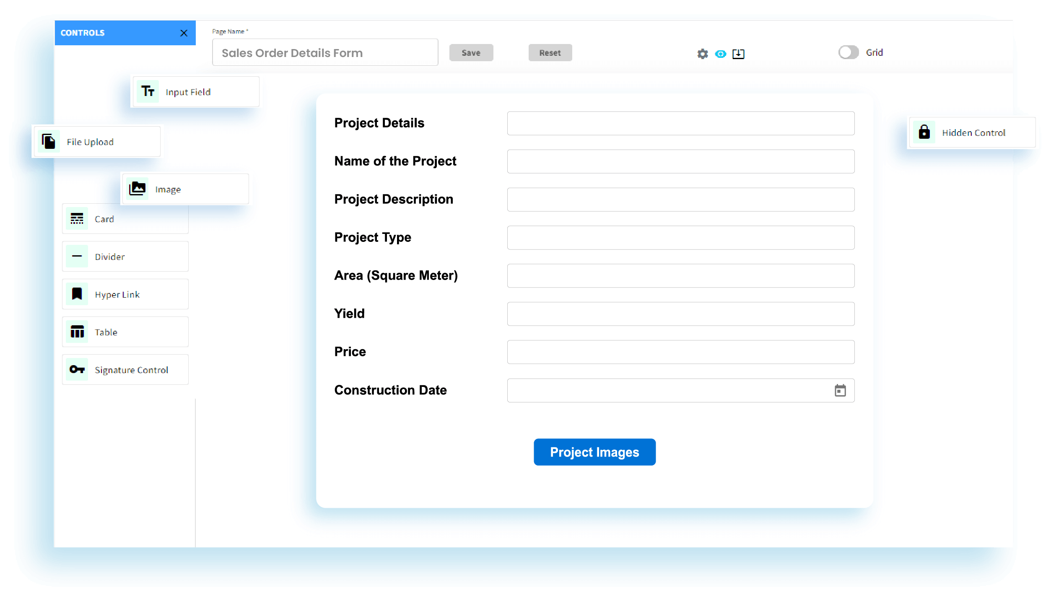Toggle the preview eye icon

[x=721, y=54]
